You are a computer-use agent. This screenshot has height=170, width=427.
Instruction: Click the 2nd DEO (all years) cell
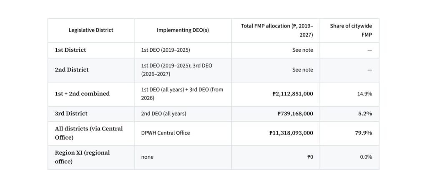(163, 114)
